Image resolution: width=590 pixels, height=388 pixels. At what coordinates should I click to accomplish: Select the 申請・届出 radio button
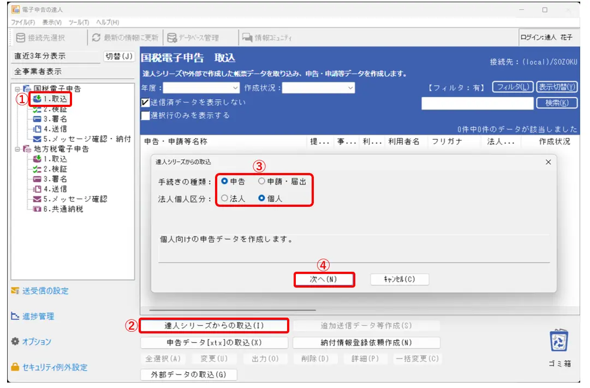coord(261,182)
